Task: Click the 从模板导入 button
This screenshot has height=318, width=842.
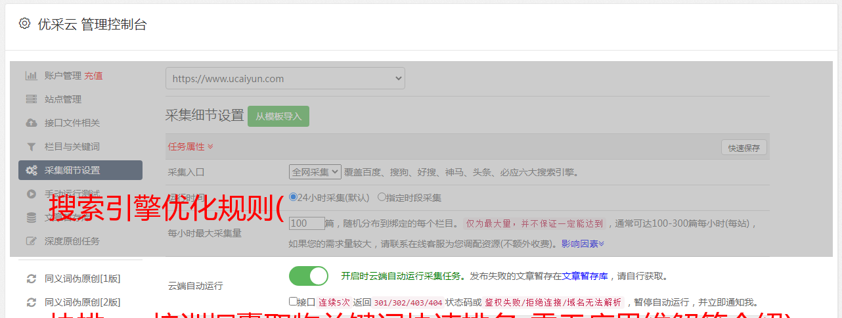Action: [x=278, y=116]
